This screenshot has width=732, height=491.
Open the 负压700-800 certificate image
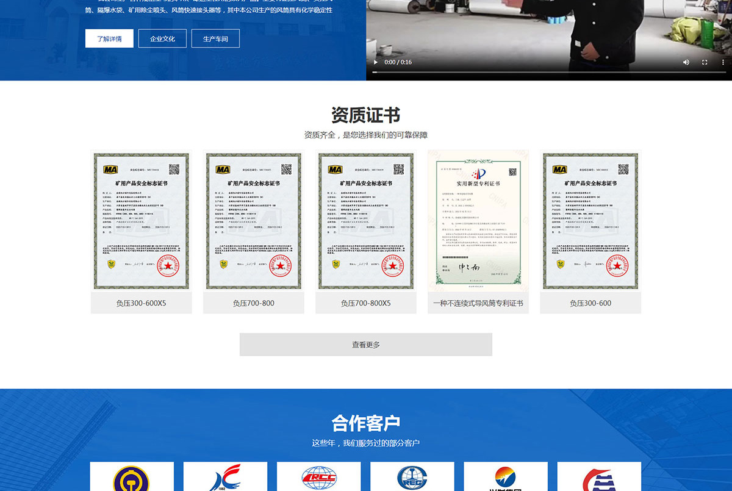253,221
